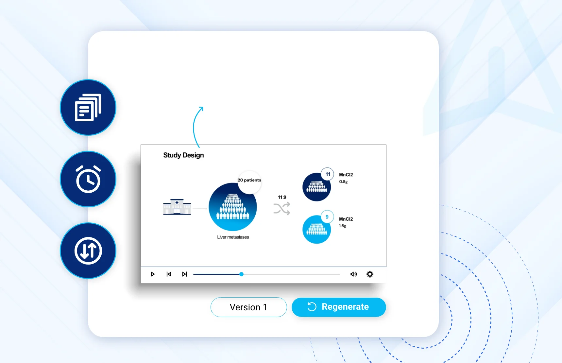Click the stacked documents icon circle
The height and width of the screenshot is (363, 562).
(x=88, y=108)
